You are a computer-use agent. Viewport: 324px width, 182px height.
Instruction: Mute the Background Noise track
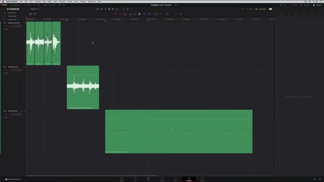[x=20, y=26]
